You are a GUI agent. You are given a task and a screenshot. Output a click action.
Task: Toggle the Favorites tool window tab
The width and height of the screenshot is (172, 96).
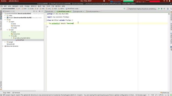point(1,86)
